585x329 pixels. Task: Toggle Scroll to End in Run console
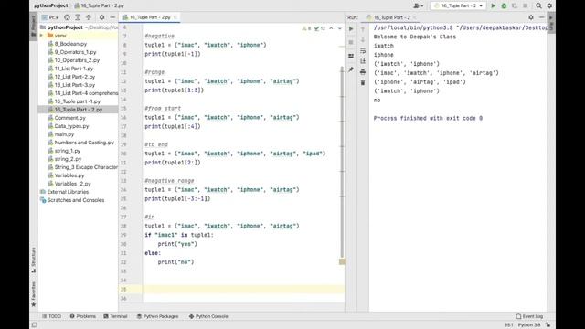coord(363,61)
